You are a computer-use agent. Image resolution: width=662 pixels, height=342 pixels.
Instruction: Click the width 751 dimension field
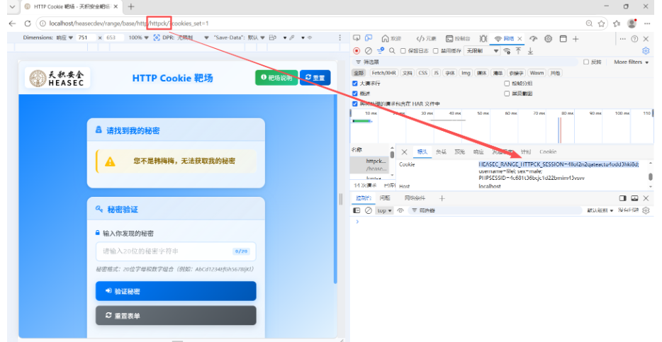pos(86,38)
